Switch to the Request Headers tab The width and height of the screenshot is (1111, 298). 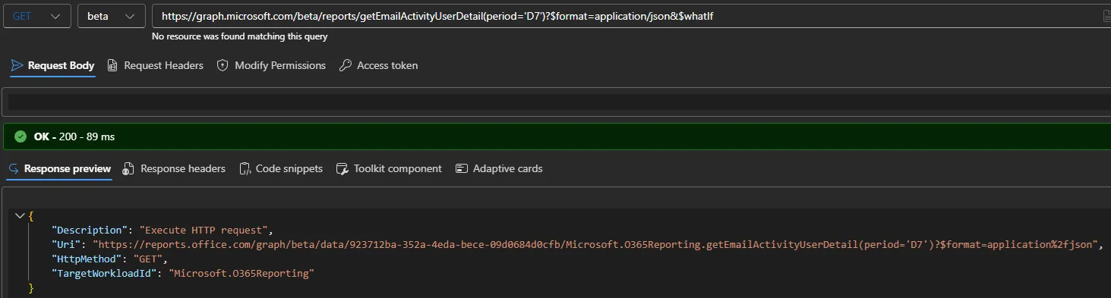pyautogui.click(x=156, y=66)
